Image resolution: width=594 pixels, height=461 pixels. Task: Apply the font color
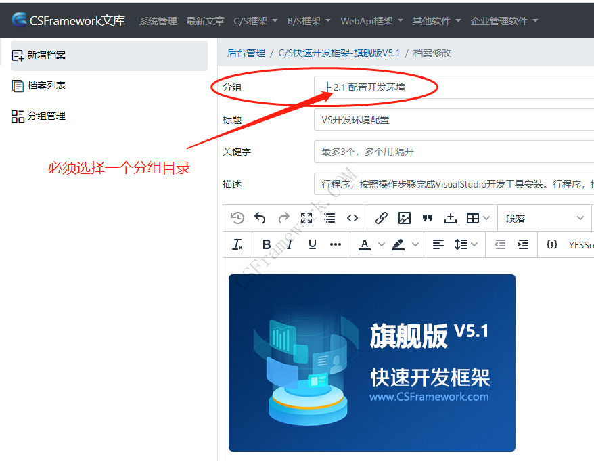[x=365, y=245]
